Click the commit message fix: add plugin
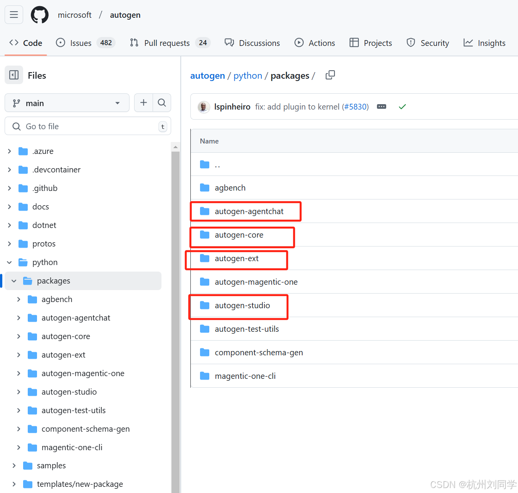 coord(297,106)
